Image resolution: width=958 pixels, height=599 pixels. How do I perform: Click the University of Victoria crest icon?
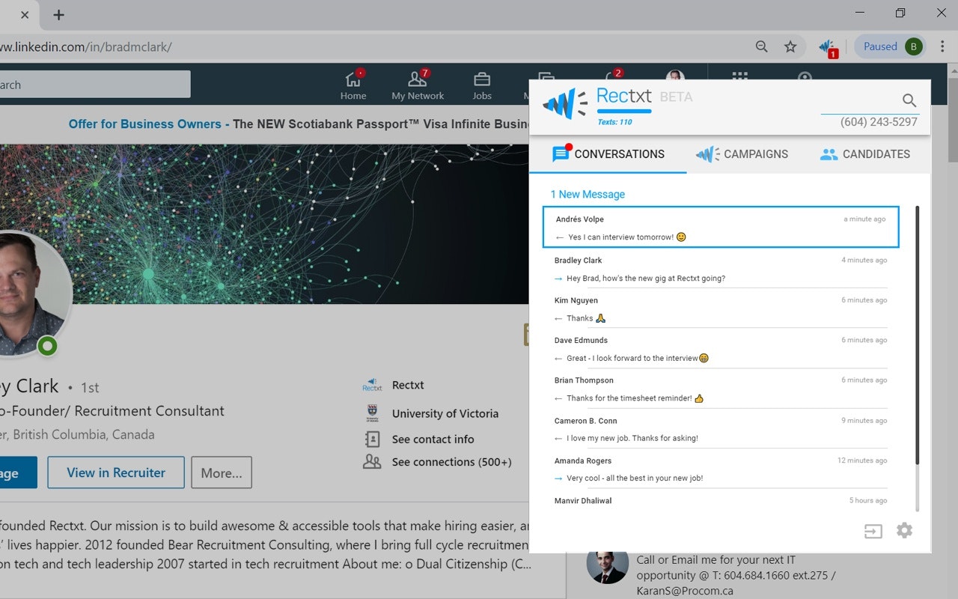tap(372, 413)
